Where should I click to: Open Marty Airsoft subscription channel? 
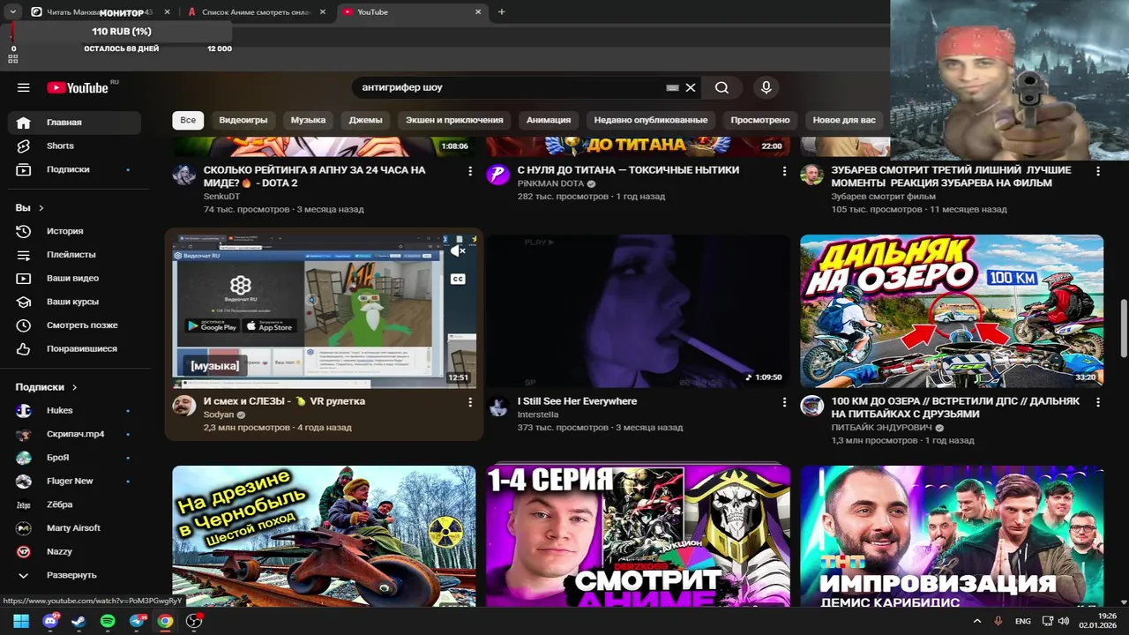pos(75,528)
